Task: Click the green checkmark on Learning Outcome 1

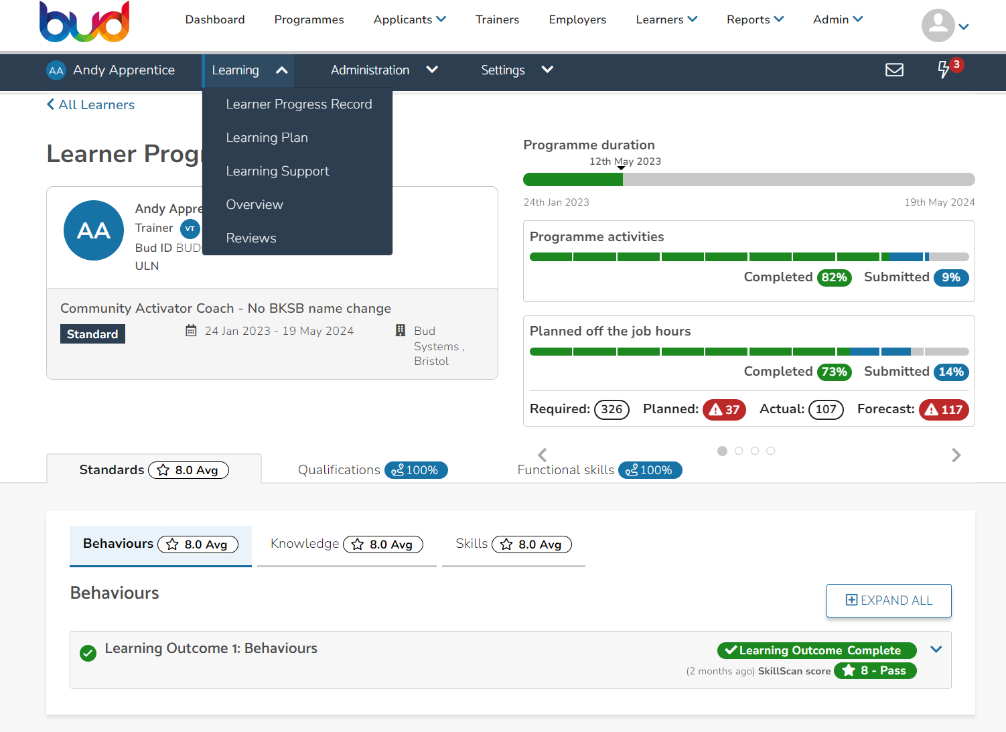Action: coord(88,653)
